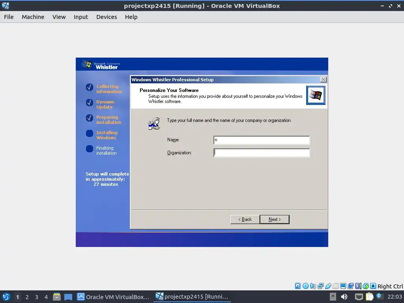Click the person-at-computer personalization icon
The image size is (404, 303).
tap(154, 123)
